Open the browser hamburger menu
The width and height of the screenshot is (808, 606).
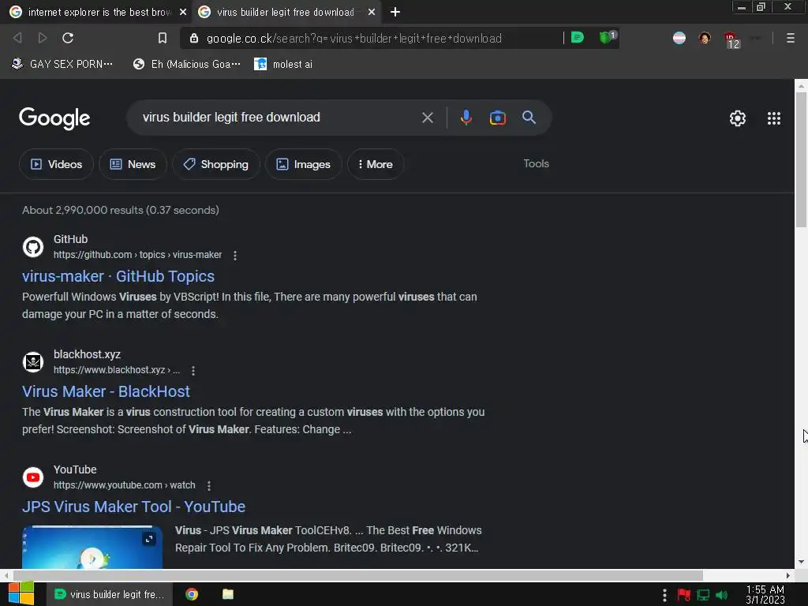[790, 38]
